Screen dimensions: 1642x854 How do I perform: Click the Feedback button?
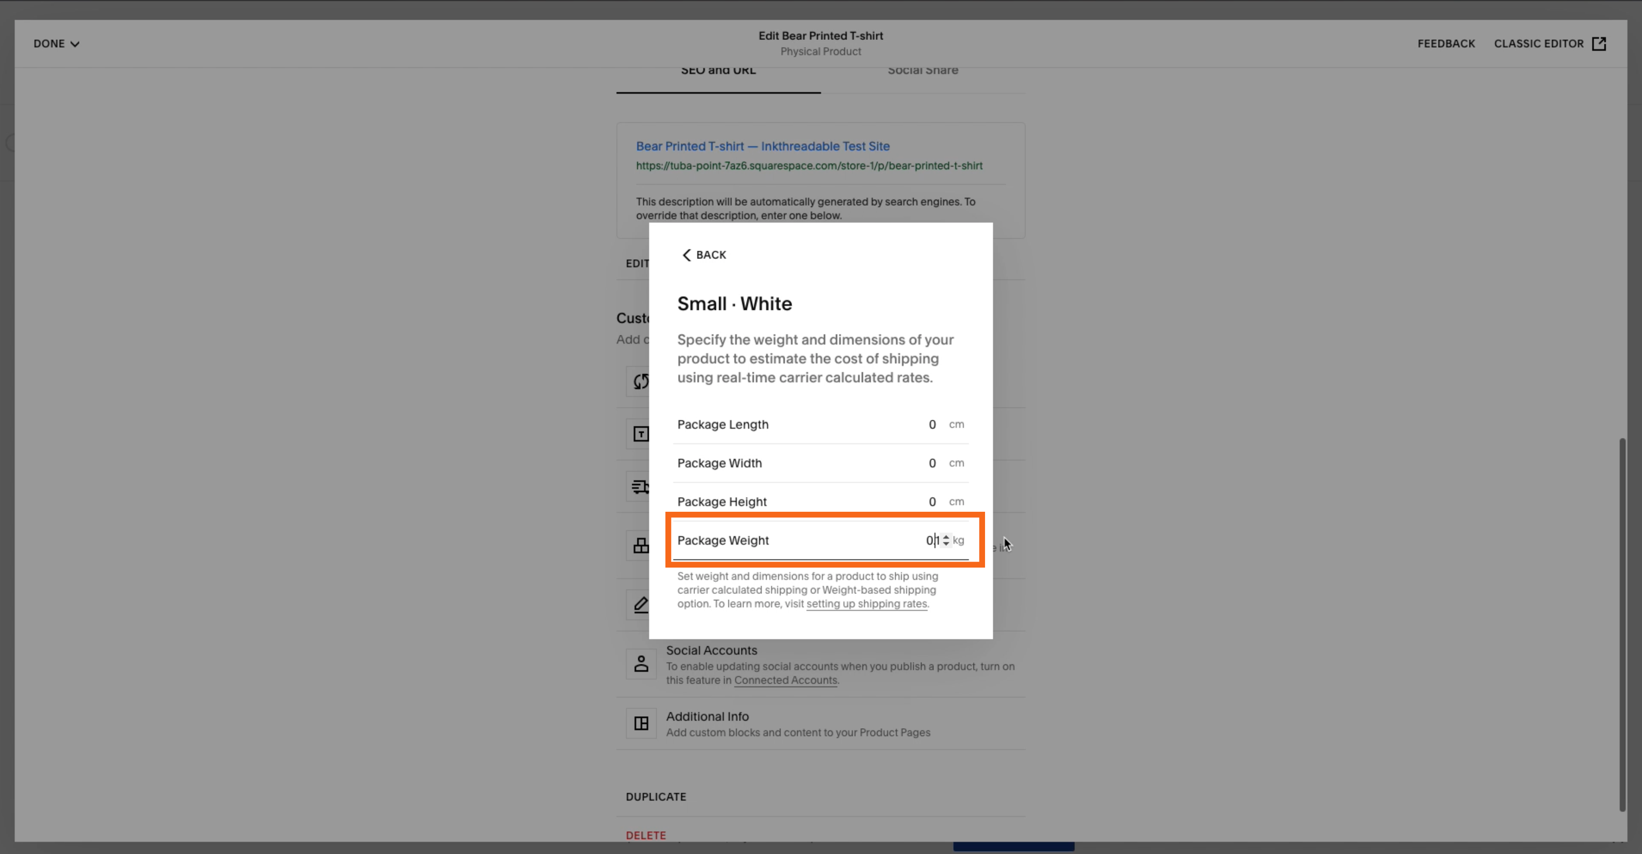click(1446, 43)
